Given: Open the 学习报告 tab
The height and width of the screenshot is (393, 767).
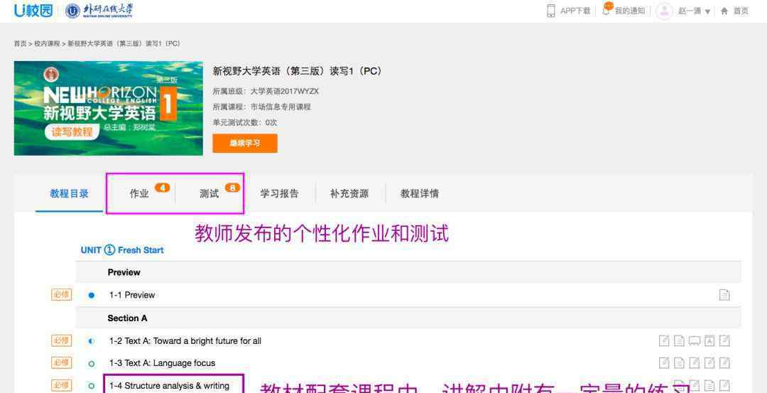Looking at the screenshot, I should 279,194.
